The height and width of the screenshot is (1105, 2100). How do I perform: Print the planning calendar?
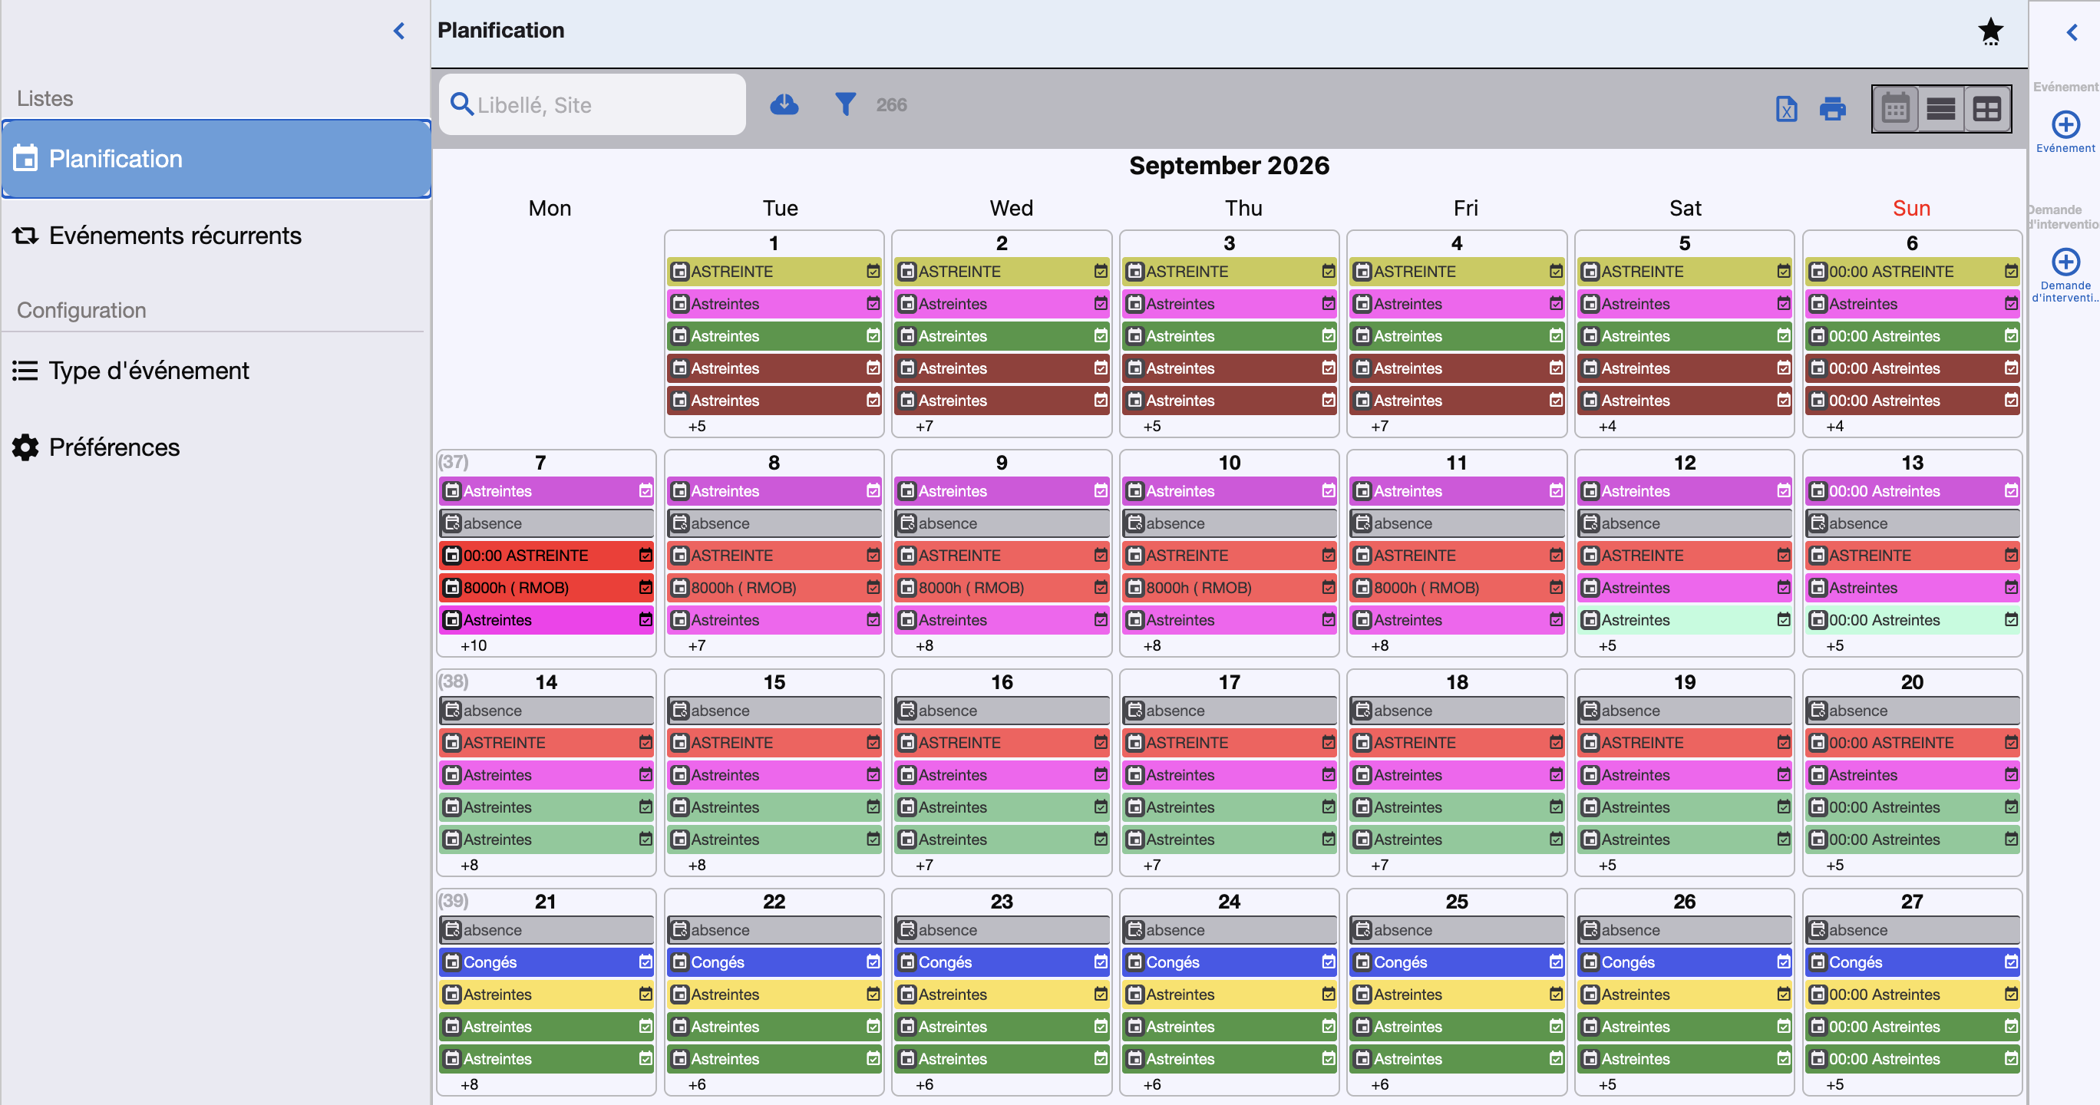(1833, 108)
